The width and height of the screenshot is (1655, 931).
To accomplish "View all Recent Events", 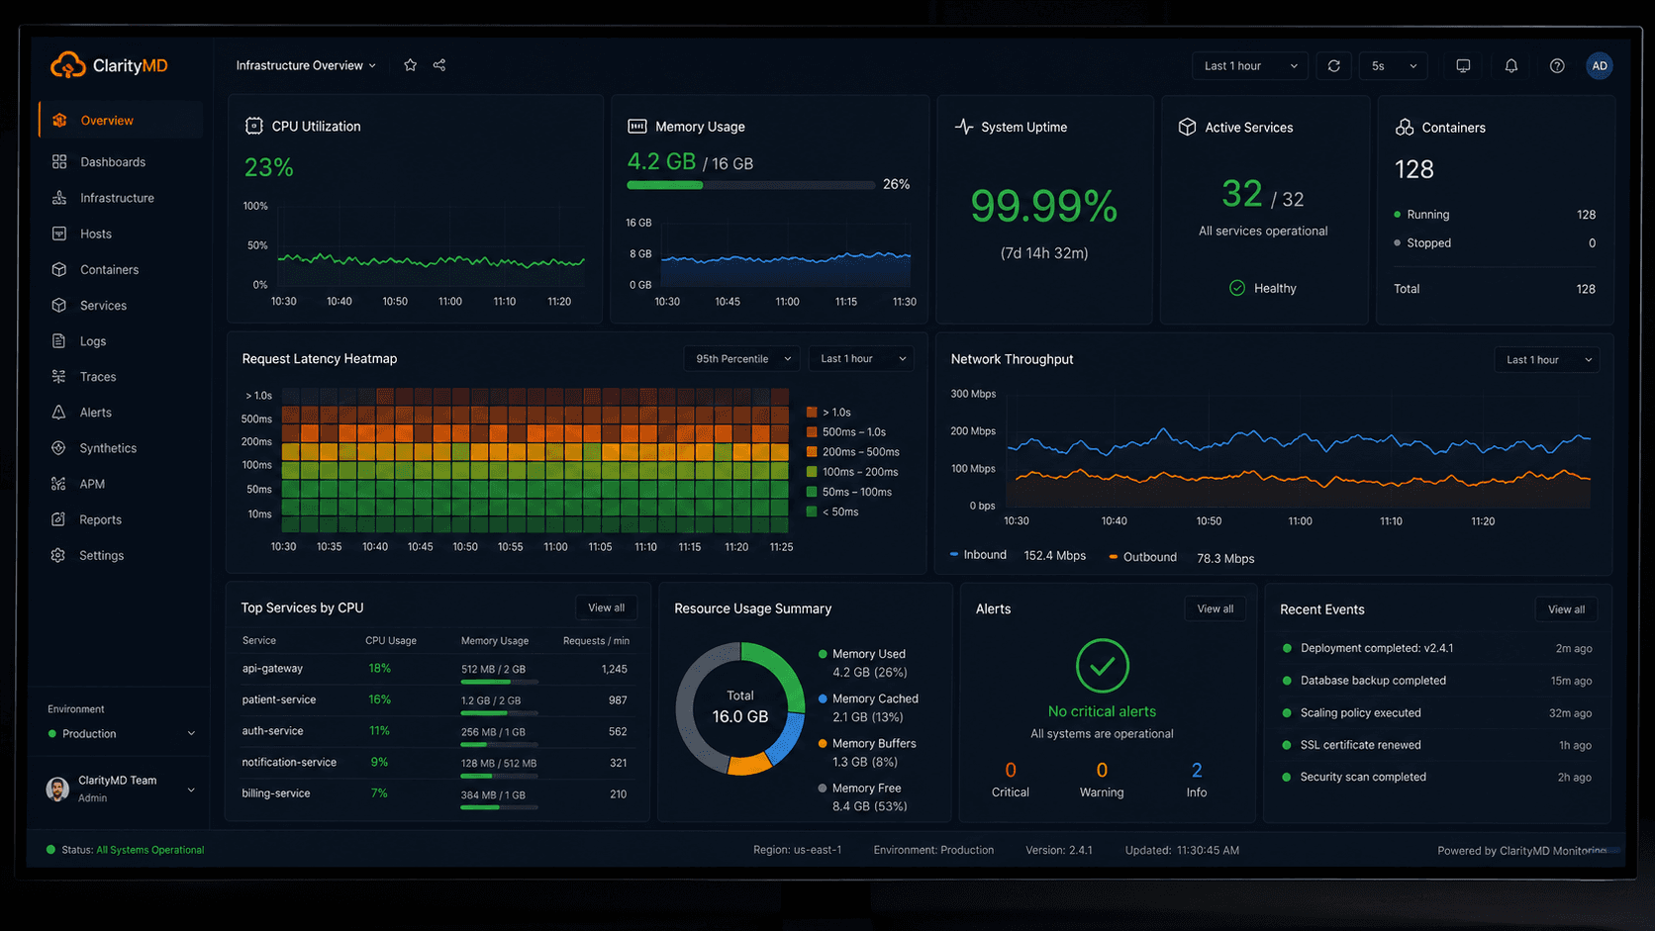I will pyautogui.click(x=1567, y=609).
